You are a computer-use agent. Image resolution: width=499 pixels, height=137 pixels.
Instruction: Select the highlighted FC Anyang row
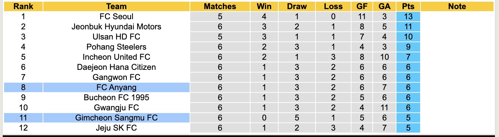[116, 88]
